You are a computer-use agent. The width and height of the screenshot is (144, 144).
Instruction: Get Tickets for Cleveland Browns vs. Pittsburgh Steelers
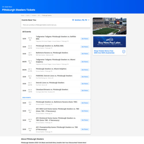85,90
